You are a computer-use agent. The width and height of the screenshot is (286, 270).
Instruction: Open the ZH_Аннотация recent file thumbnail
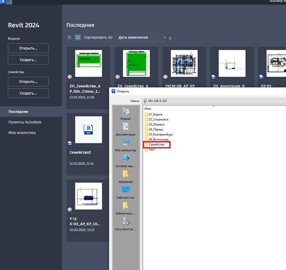click(232, 63)
